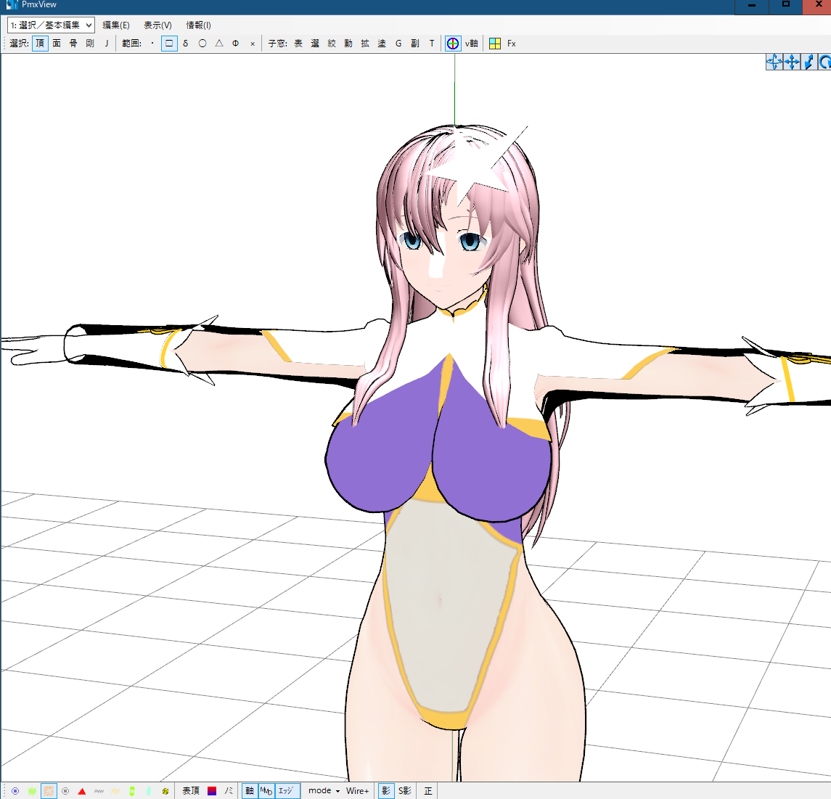Open the G sub-window
Viewport: 831px width, 799px height.
(x=398, y=44)
